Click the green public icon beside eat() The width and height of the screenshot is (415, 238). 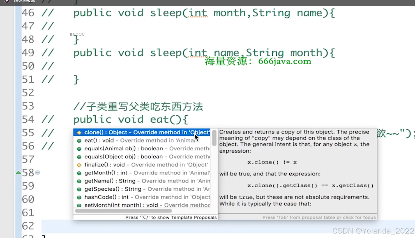click(79, 141)
